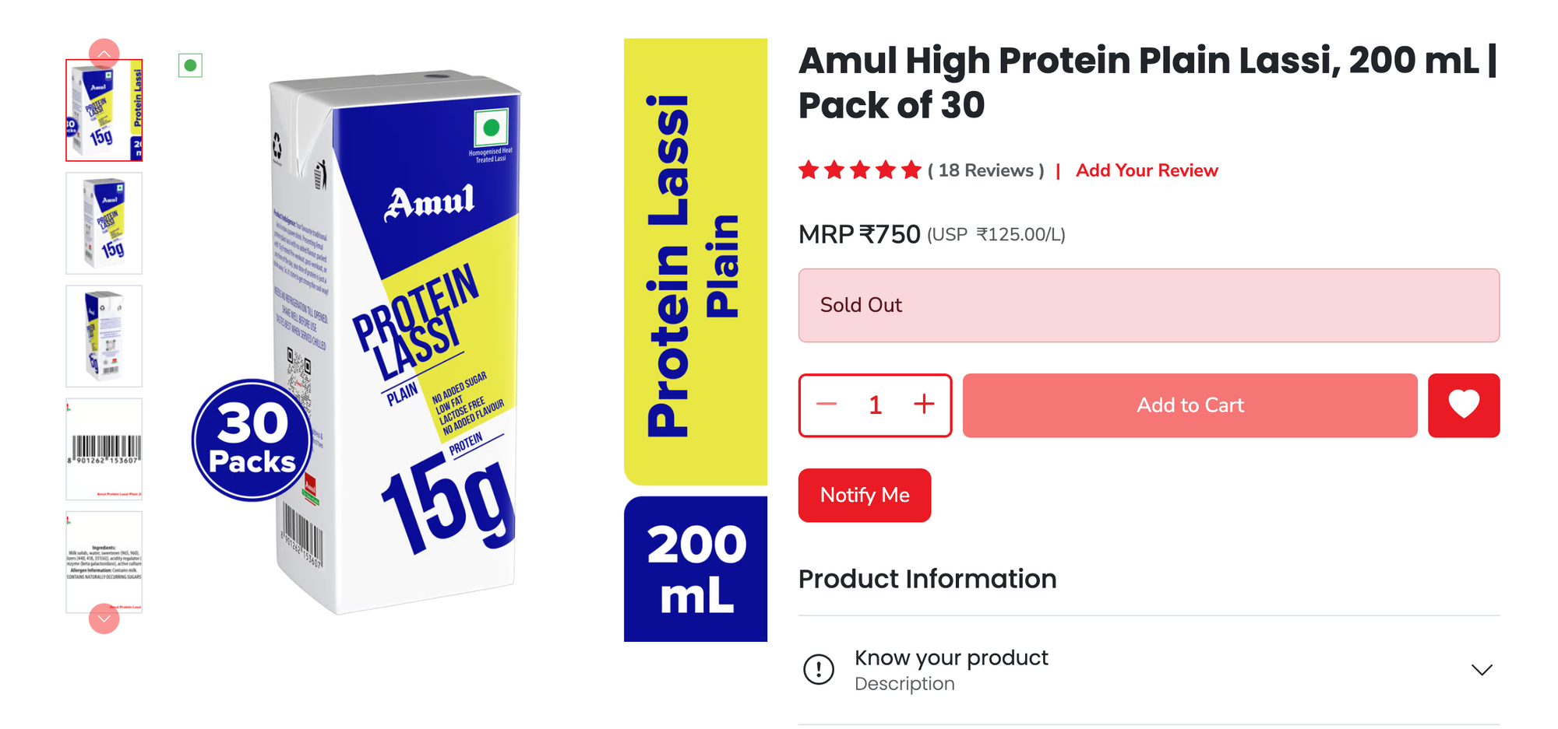Select the ingredients thumbnail image
This screenshot has width=1558, height=729.
(104, 562)
